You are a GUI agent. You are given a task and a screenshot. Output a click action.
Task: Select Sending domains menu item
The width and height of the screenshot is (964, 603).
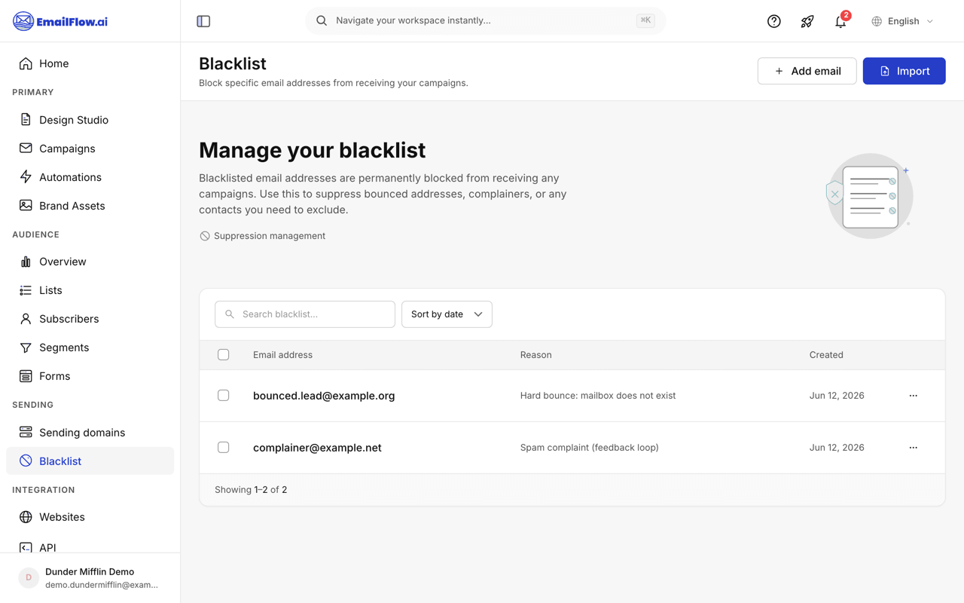pyautogui.click(x=90, y=433)
